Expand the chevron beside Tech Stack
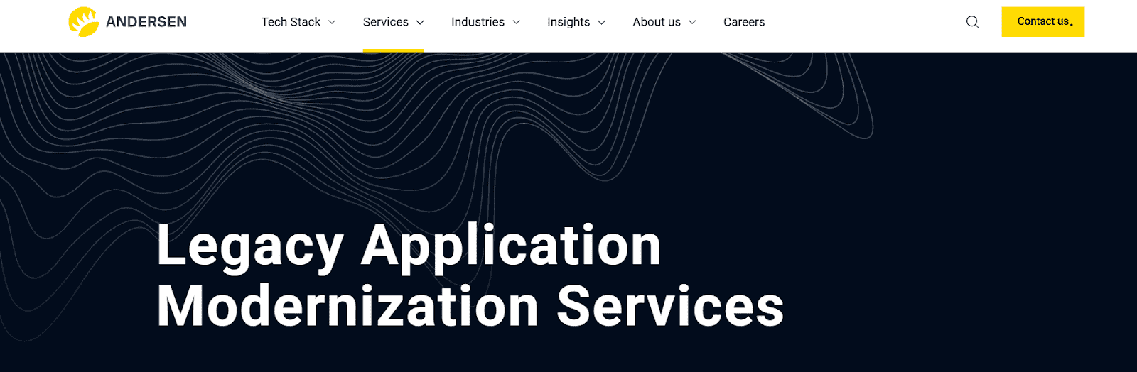Viewport: 1137px width, 372px height. click(332, 23)
